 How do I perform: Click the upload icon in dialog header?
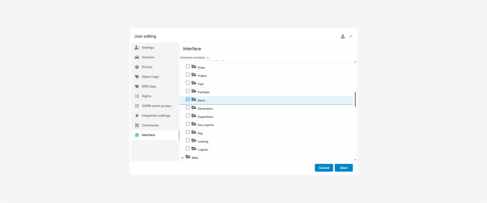(x=343, y=37)
